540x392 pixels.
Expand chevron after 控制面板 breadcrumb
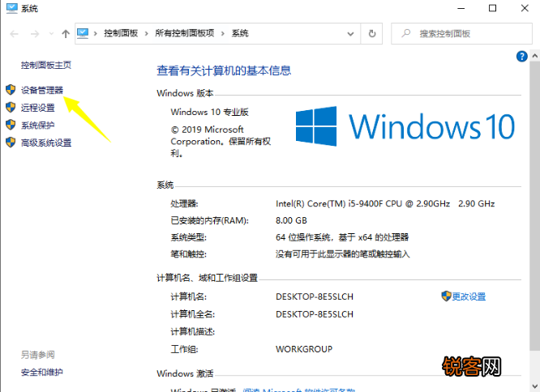[147, 33]
